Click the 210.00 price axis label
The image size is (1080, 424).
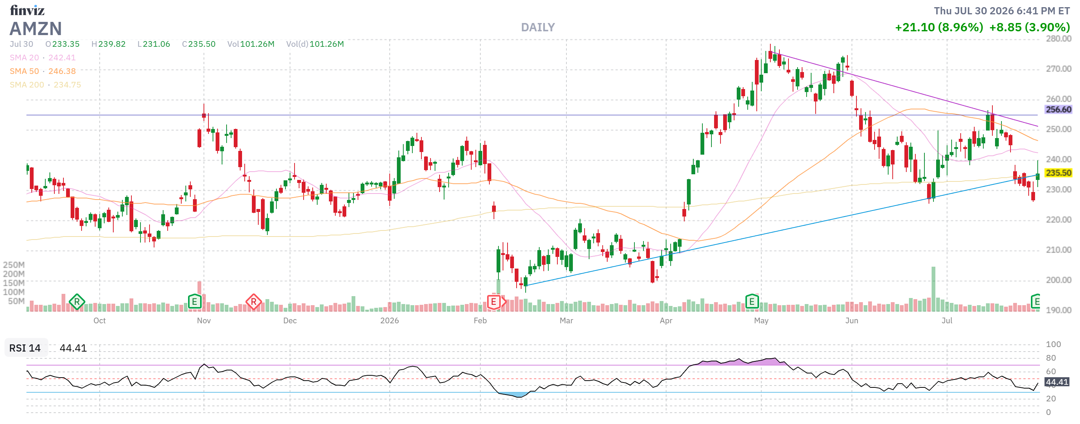(1058, 250)
